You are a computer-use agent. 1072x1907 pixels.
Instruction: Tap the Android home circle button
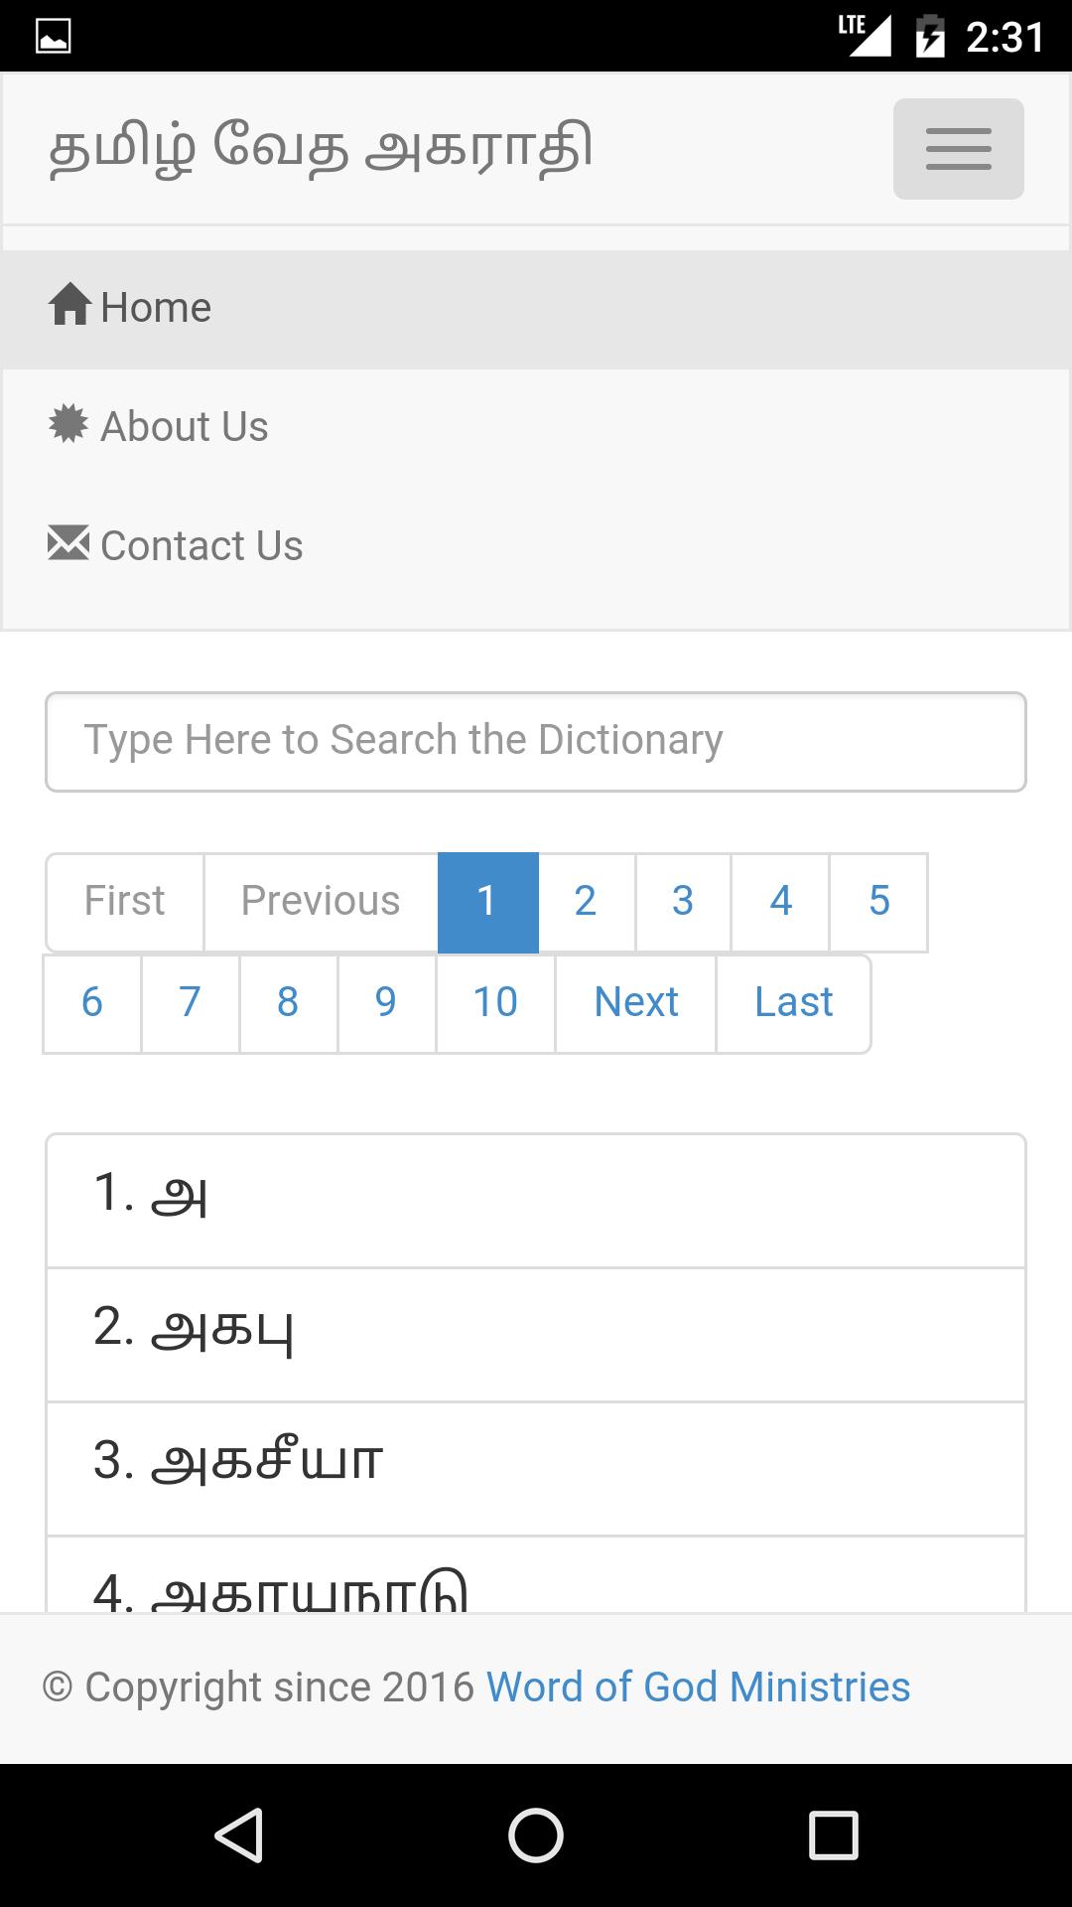point(536,1834)
